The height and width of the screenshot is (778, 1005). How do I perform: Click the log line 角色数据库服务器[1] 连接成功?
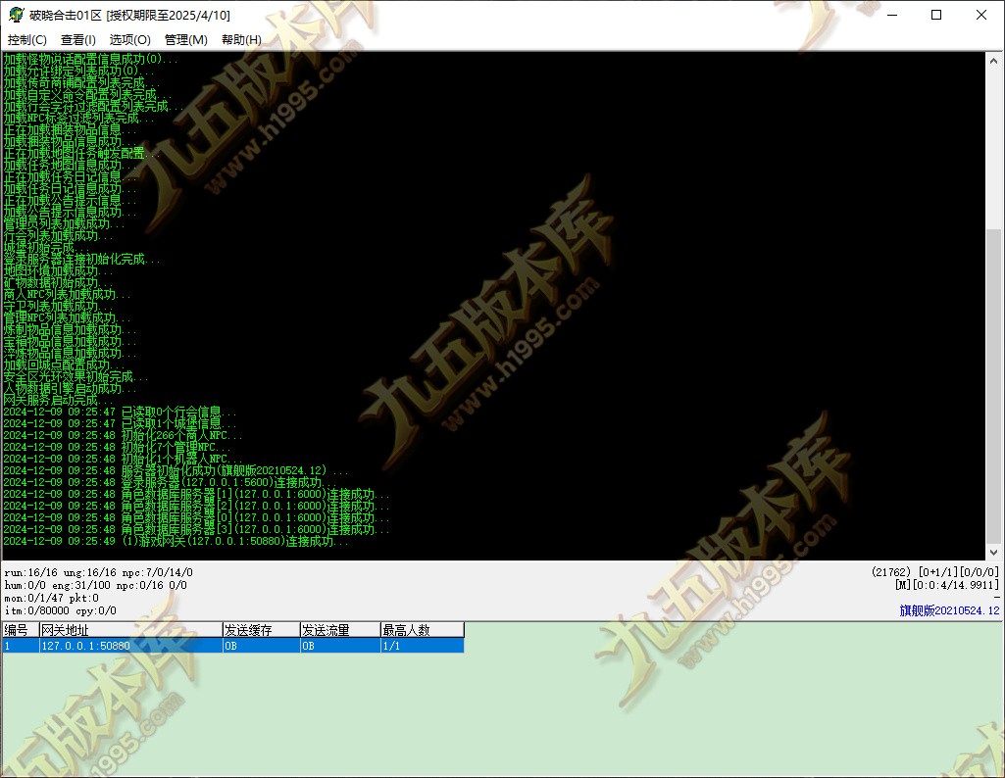click(x=196, y=495)
